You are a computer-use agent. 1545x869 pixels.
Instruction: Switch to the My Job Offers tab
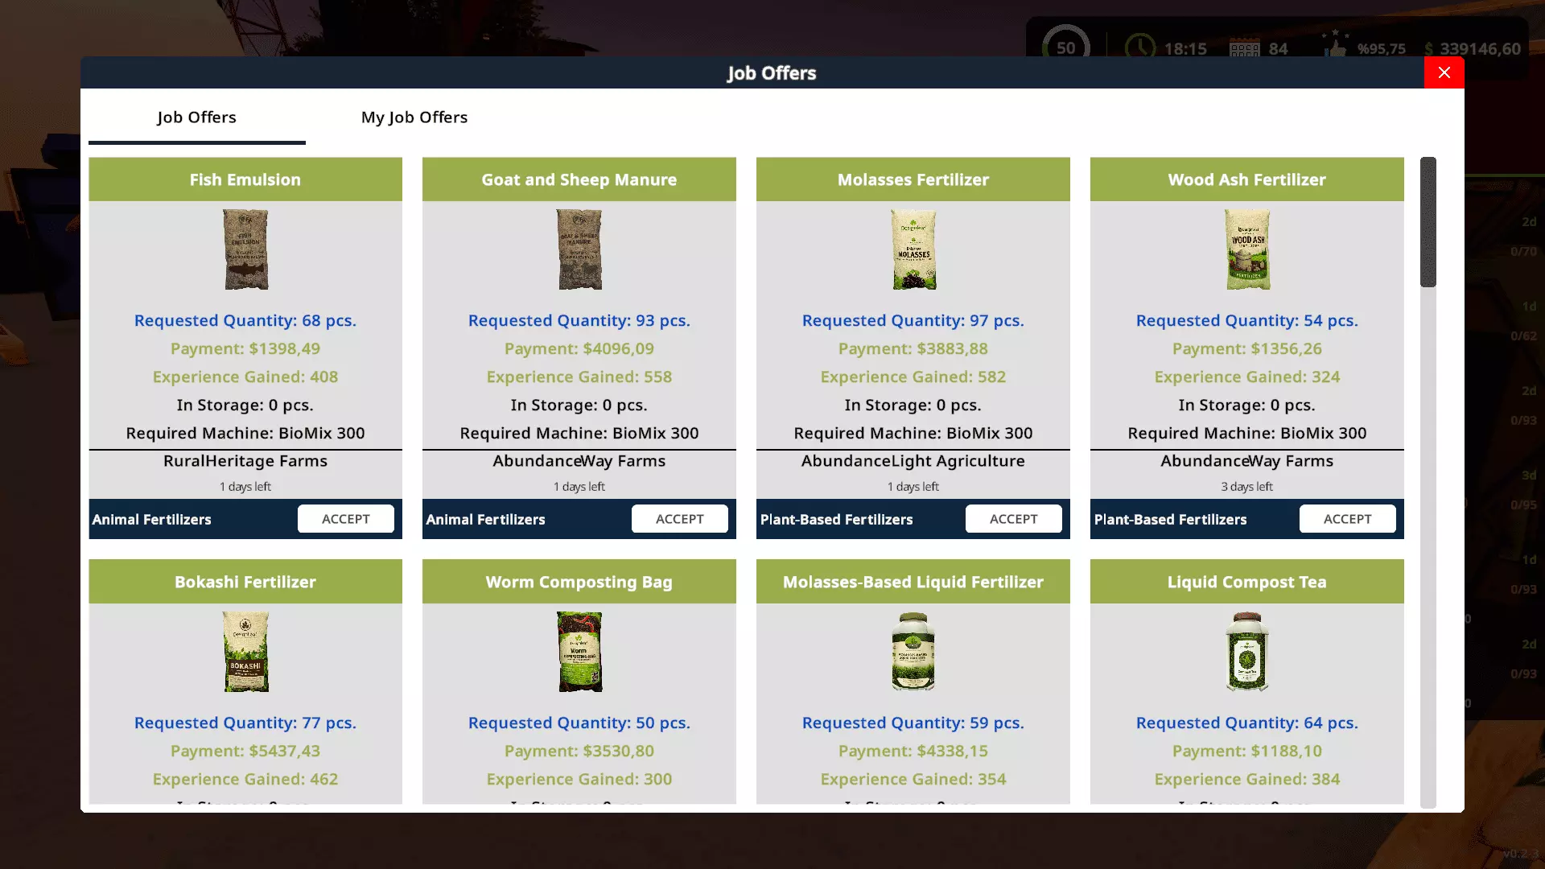[414, 117]
